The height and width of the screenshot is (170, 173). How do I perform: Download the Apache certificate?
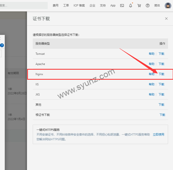click(161, 64)
